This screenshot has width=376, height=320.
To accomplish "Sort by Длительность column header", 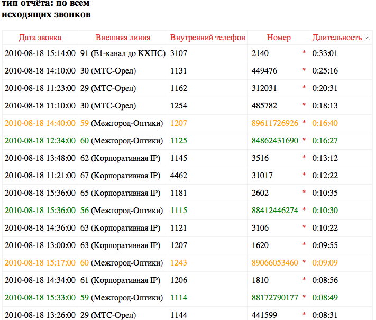I will coord(337,38).
